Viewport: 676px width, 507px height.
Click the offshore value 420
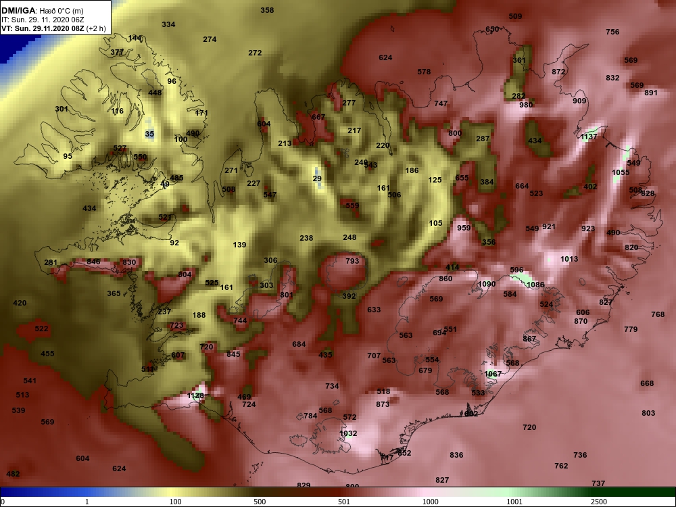(x=20, y=303)
